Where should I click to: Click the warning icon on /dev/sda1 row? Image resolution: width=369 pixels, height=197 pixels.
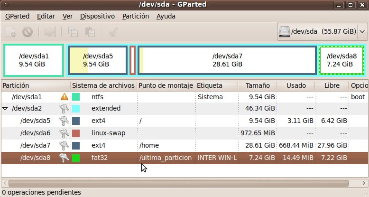click(x=64, y=97)
